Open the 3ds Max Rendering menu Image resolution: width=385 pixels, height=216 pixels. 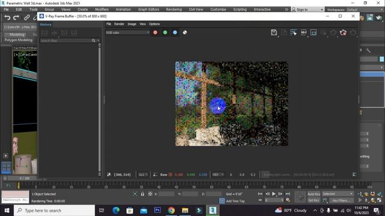174,10
